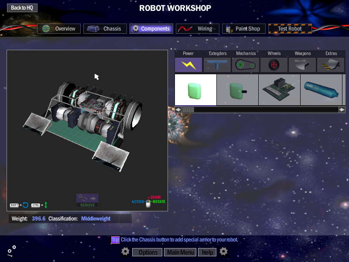Image resolution: width=349 pixels, height=262 pixels.
Task: Click the Middleweight classification text
Action: [x=96, y=219]
